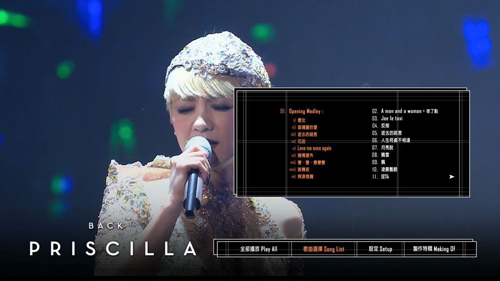This screenshot has width=500, height=281.
Task: Play track 03 Joe le taxi
Action: click(x=387, y=119)
